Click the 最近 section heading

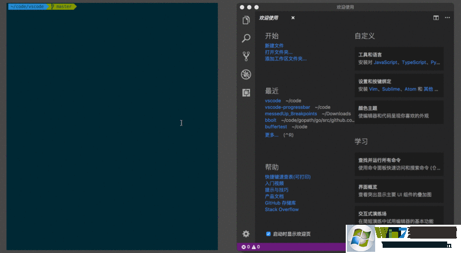pos(271,91)
